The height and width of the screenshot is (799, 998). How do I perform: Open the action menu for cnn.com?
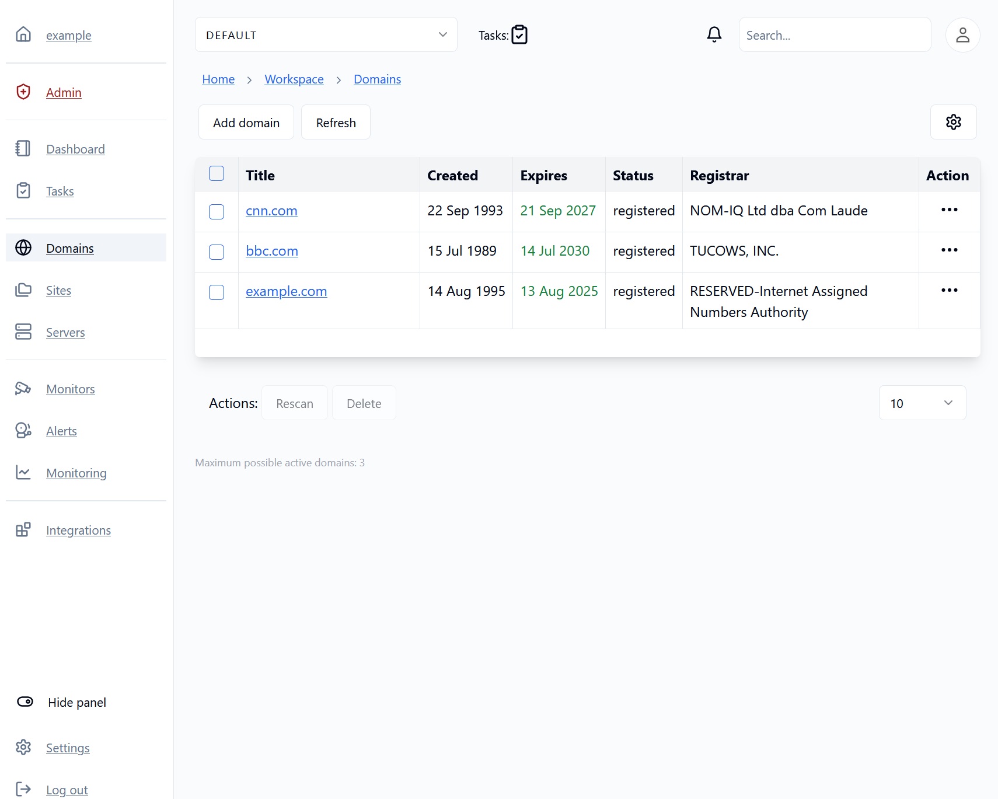tap(950, 210)
